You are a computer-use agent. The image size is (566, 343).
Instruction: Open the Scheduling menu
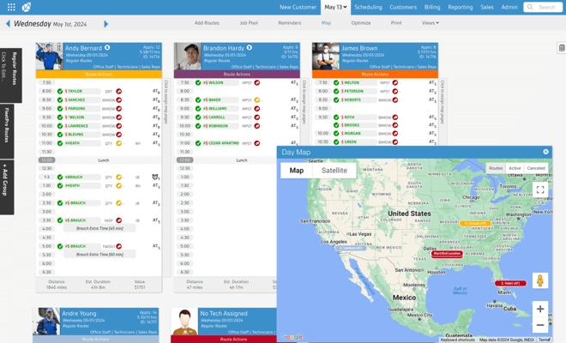368,7
